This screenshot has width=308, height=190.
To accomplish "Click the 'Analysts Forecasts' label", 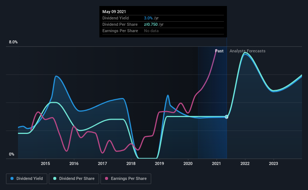I will coord(248,51).
